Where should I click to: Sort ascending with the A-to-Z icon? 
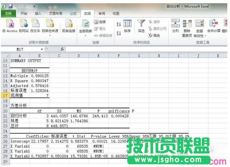(119, 24)
